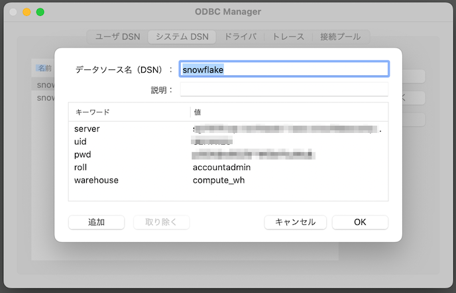Select the server keyword row
Screen dimensions: 456x293
(x=228, y=129)
